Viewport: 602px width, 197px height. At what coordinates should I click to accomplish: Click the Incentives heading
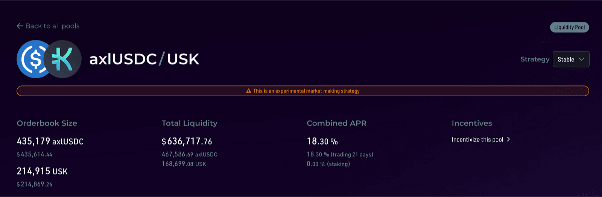coord(472,123)
